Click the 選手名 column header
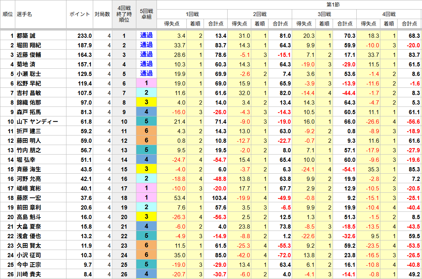The width and height of the screenshot is (422, 279). point(40,14)
